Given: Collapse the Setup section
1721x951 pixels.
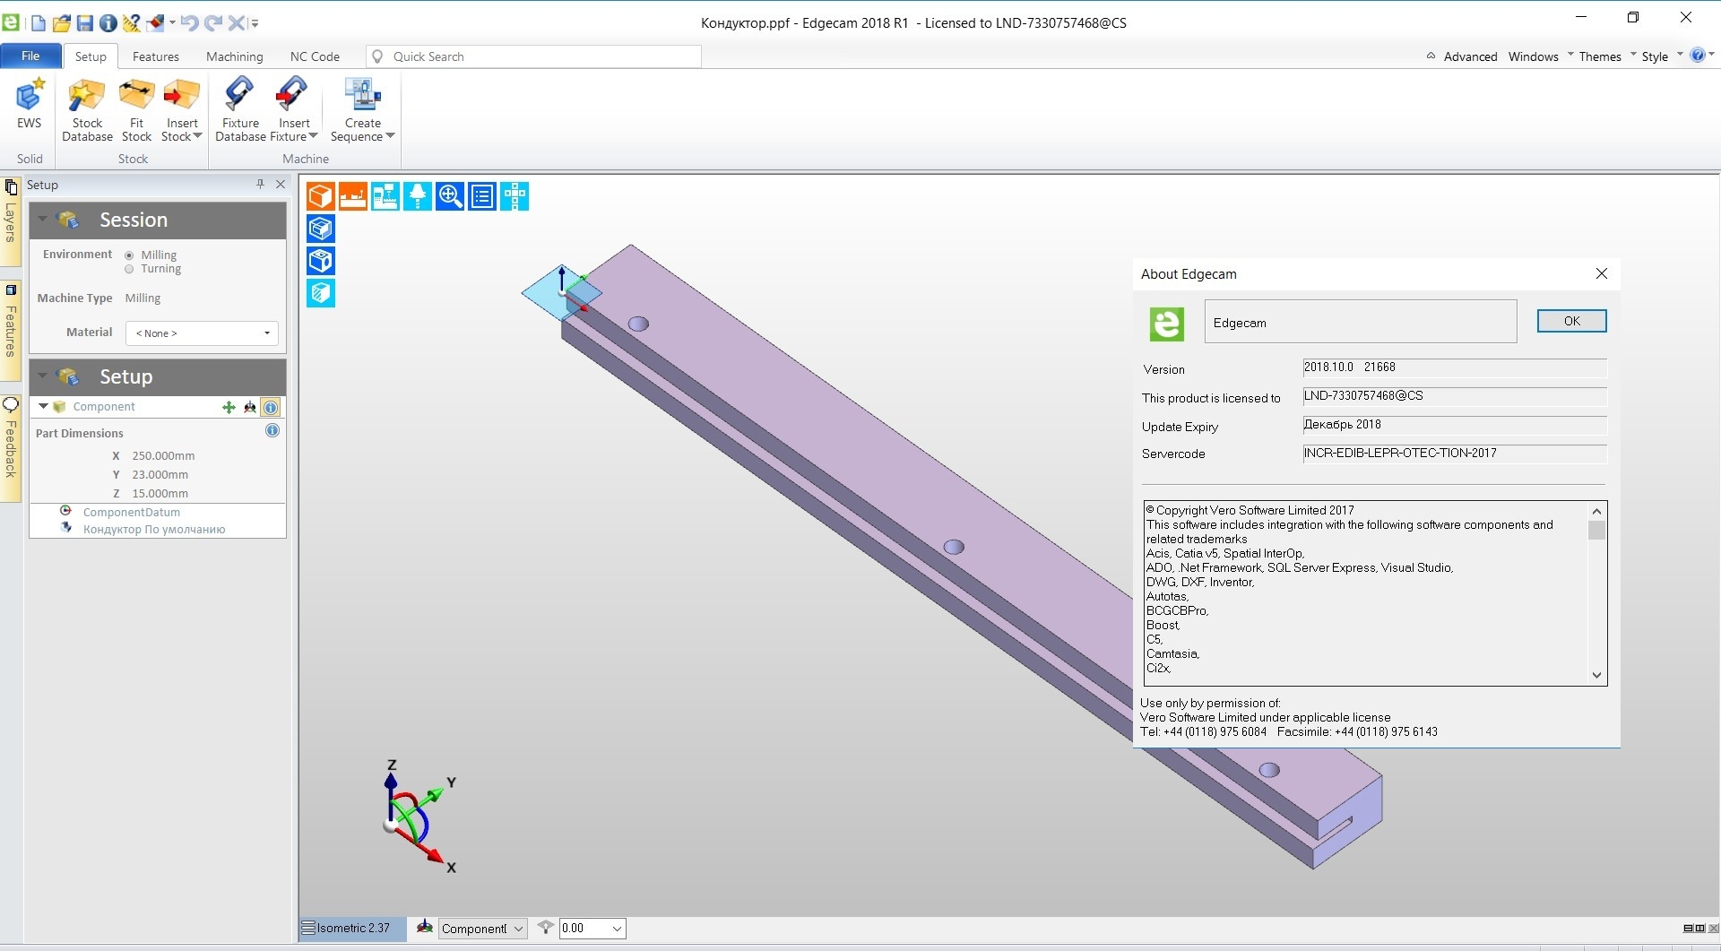Looking at the screenshot, I should point(43,376).
